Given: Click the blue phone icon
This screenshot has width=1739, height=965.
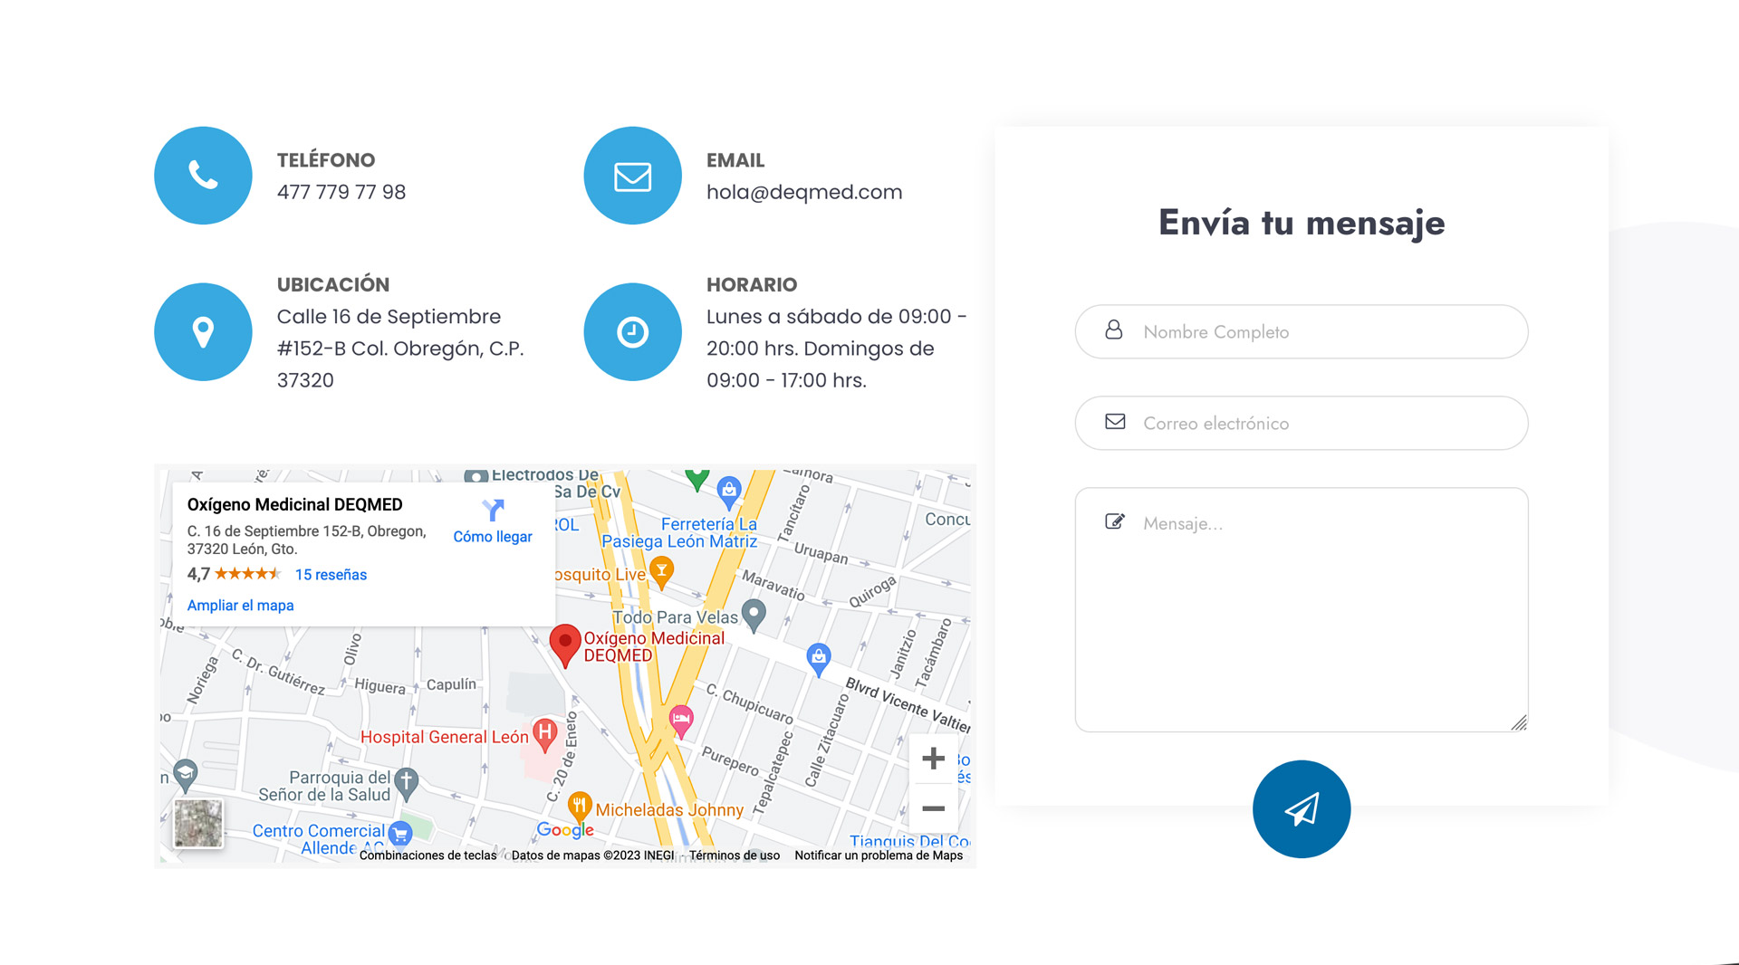Looking at the screenshot, I should point(203,175).
